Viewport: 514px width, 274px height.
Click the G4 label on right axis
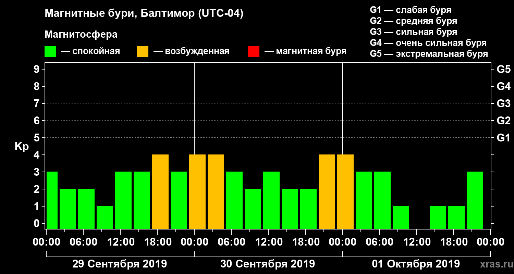503,86
